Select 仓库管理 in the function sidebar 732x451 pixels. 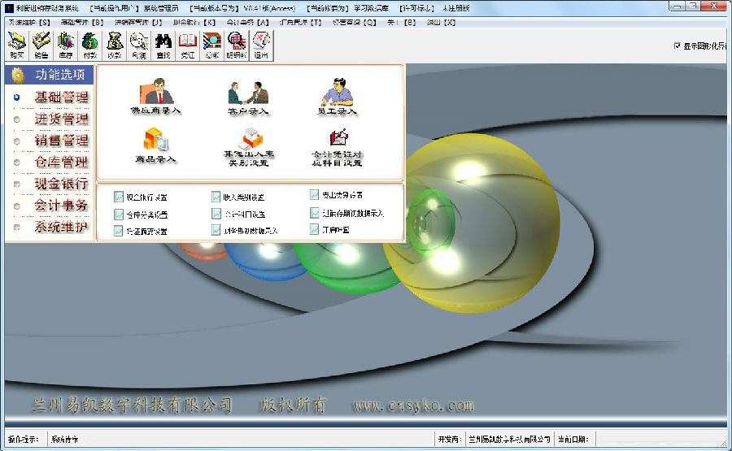pos(60,163)
